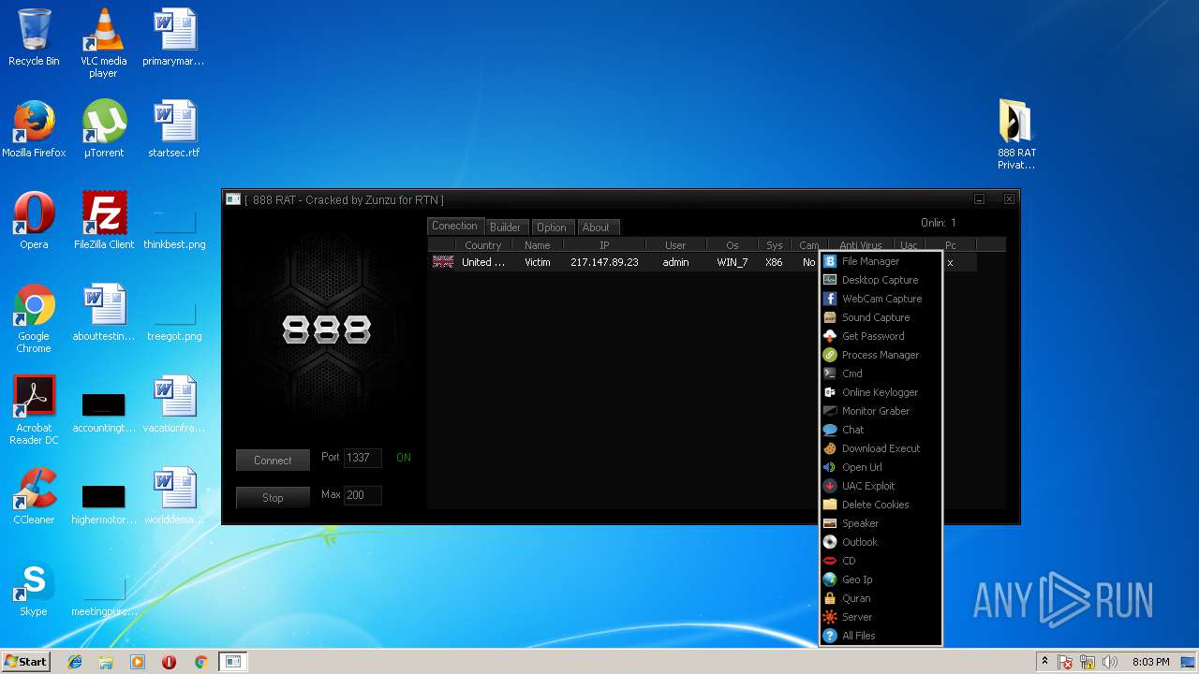This screenshot has width=1199, height=674.
Task: Select 888 RAT Privat folder on desktop
Action: [x=1016, y=135]
